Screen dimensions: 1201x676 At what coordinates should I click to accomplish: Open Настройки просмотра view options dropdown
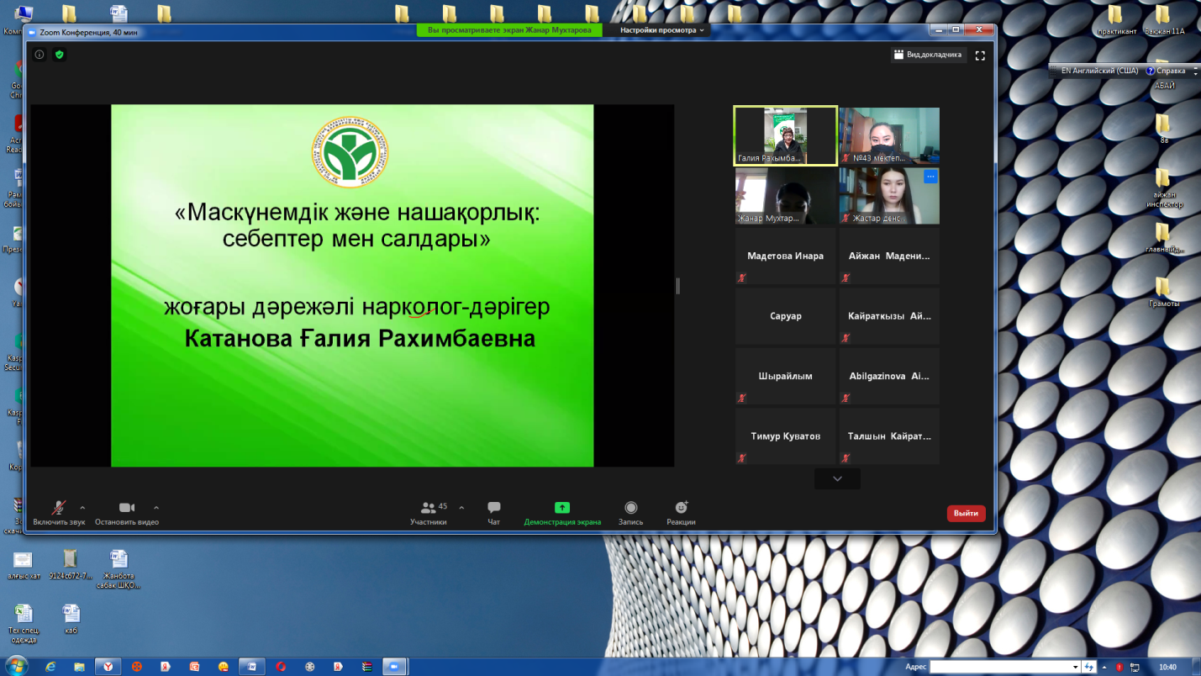point(662,30)
